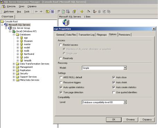Uncheck Auto create statistics
The image size is (158, 128).
tap(114, 87)
